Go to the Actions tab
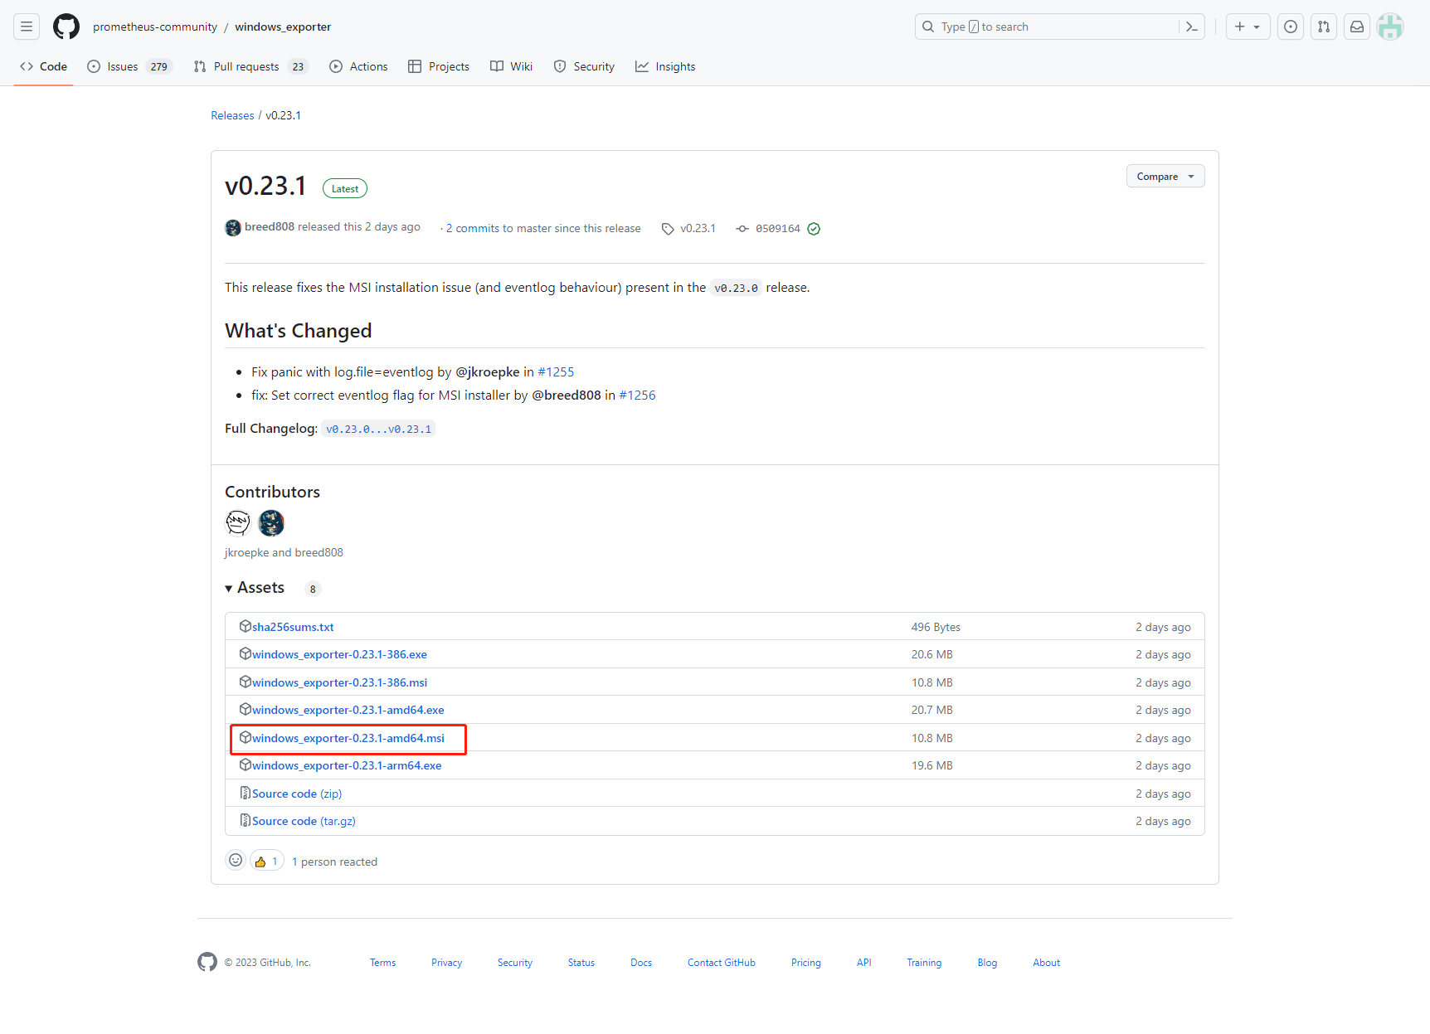Screen dimensions: 1430x1034 pos(358,66)
